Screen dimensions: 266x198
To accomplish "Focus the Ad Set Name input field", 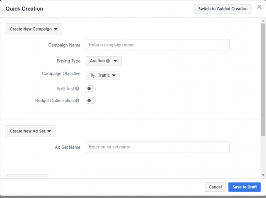I will coord(158,147).
